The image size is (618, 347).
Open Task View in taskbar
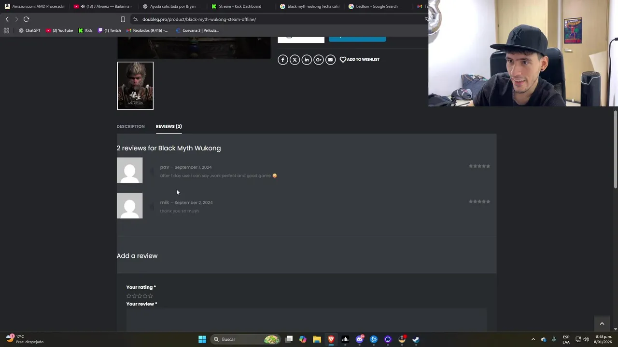click(289, 339)
